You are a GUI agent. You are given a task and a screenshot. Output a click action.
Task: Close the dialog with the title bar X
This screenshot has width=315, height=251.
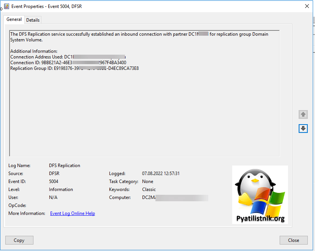(307, 6)
